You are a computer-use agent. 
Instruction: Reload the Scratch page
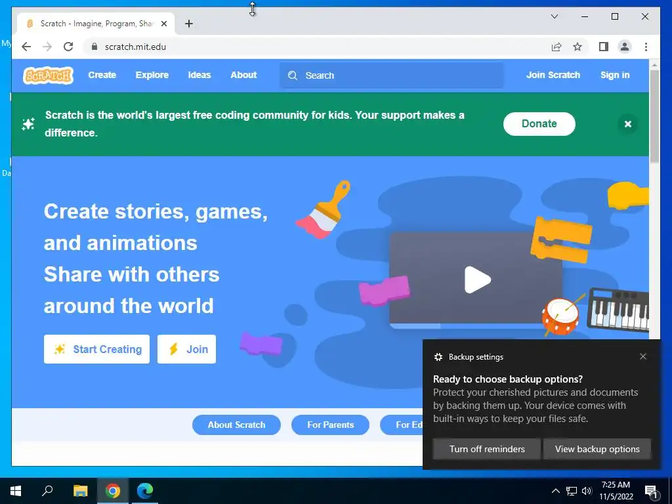[x=68, y=47]
